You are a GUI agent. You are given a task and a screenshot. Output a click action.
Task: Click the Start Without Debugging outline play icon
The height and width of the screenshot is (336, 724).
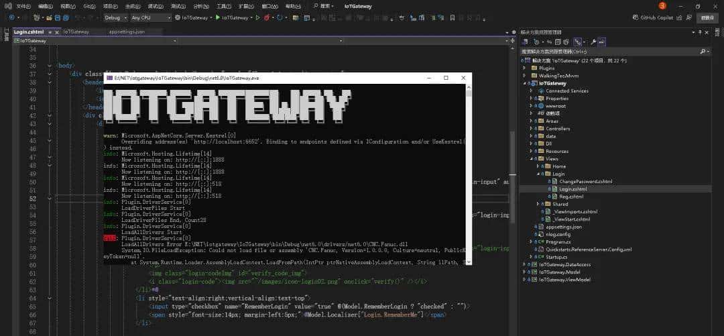pyautogui.click(x=257, y=17)
